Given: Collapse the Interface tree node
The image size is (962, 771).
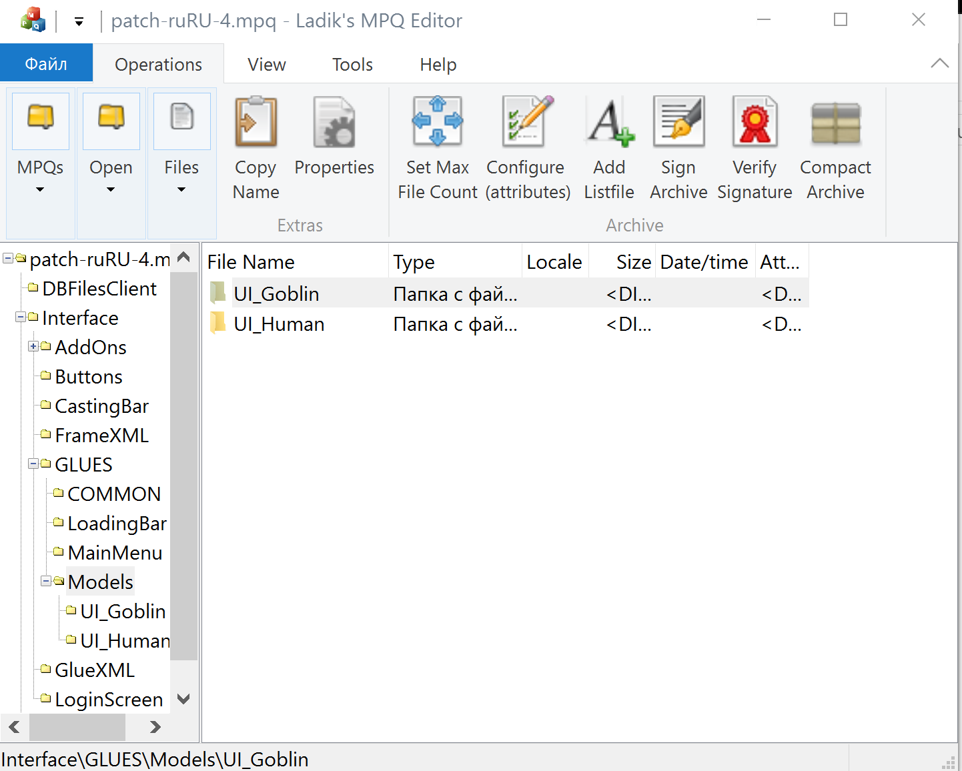Looking at the screenshot, I should [x=21, y=317].
